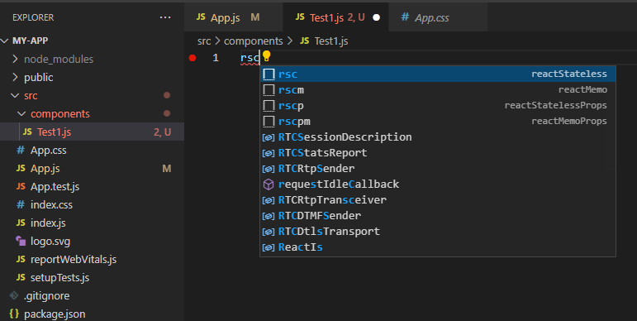637x321 pixels.
Task: Select Test1.js in the file tree
Action: click(x=92, y=132)
